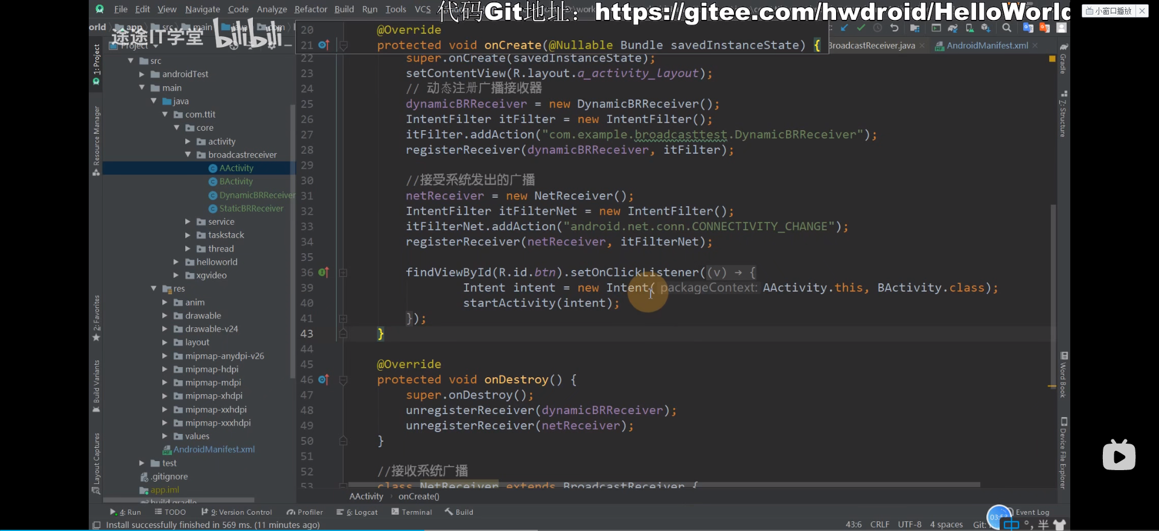The height and width of the screenshot is (531, 1159).
Task: Click the shirt skin icon in IME bar
Action: [x=1059, y=524]
